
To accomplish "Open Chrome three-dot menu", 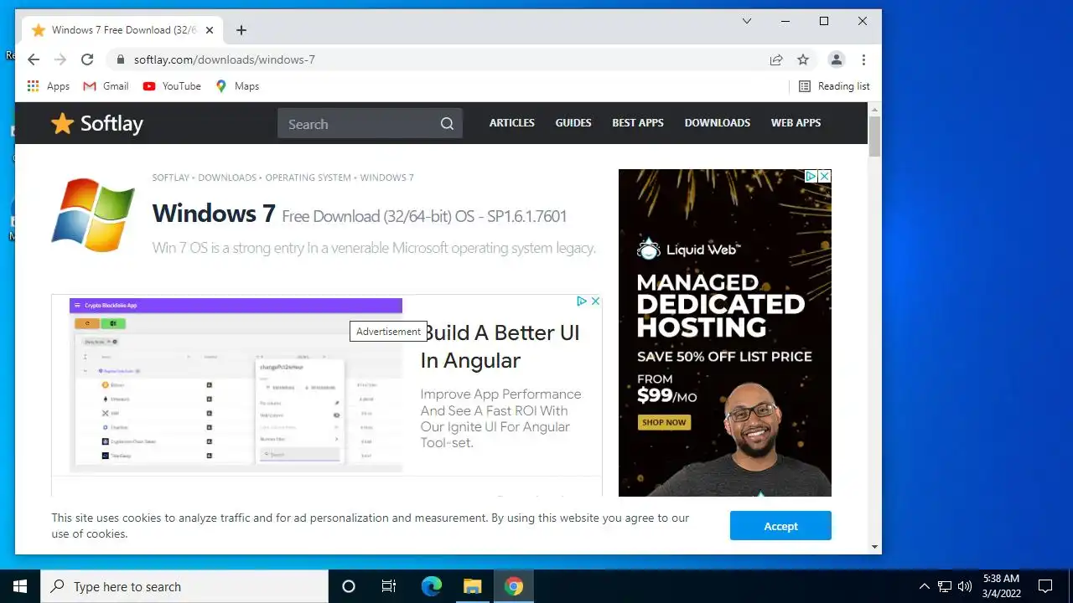I will [863, 59].
